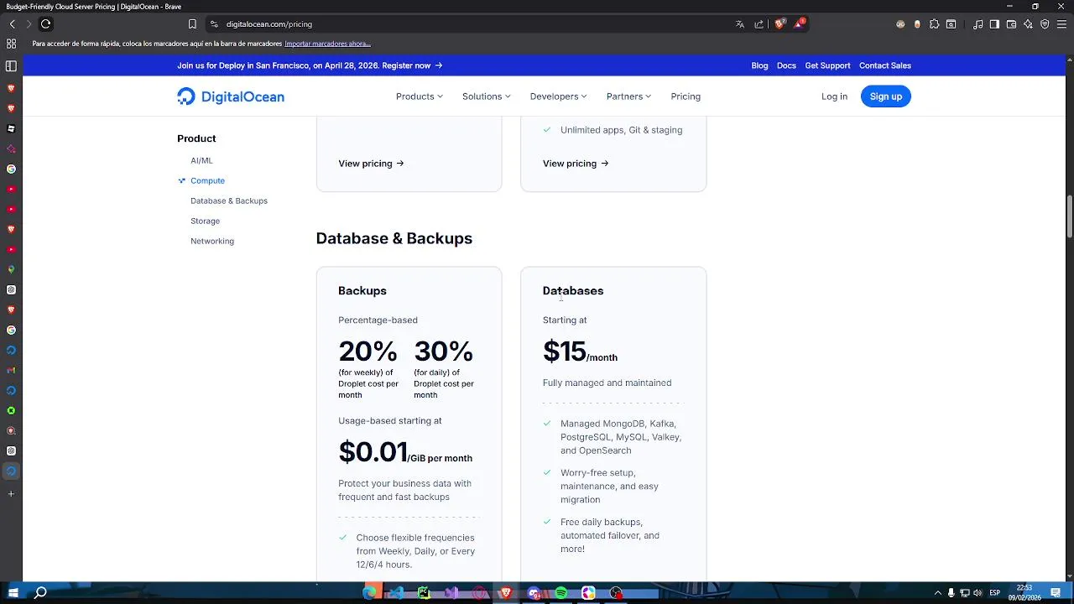Expand the Products dropdown menu
Image resolution: width=1074 pixels, height=604 pixels.
[x=420, y=96]
